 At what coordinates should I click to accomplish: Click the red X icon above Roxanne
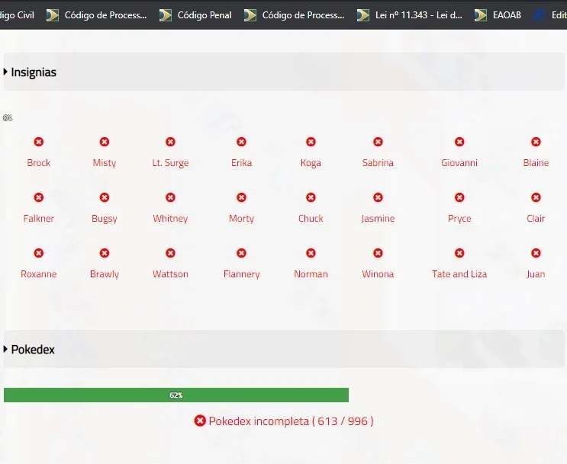(39, 253)
